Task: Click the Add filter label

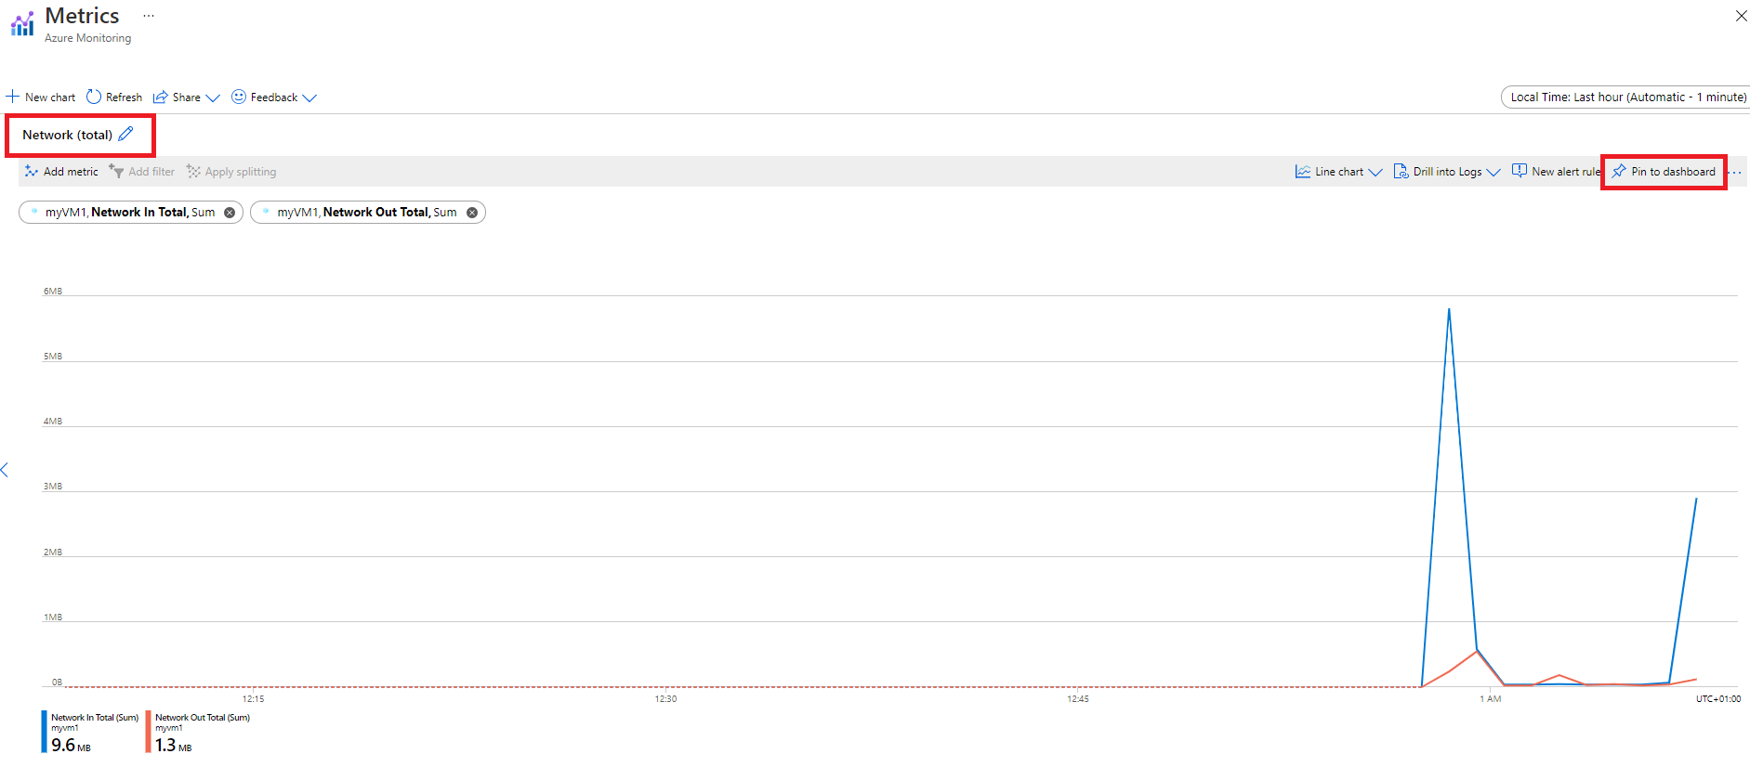Action: coord(151,172)
